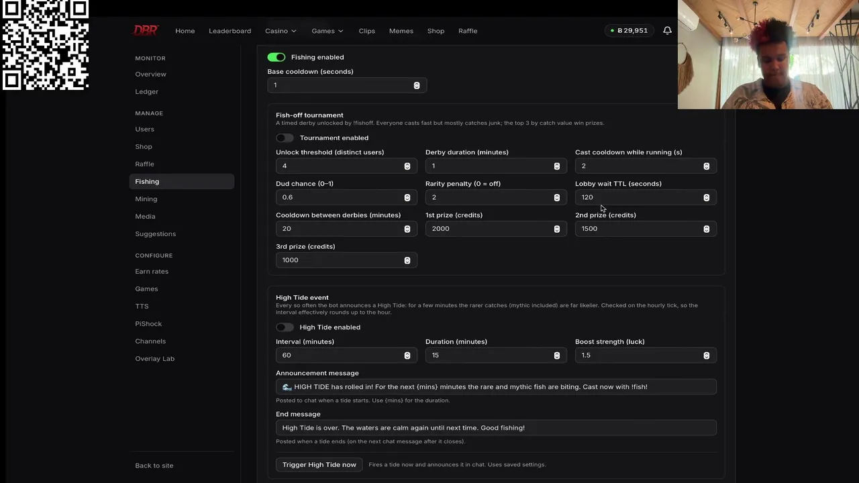Select Ledger in the sidebar
859x483 pixels.
pyautogui.click(x=181, y=91)
